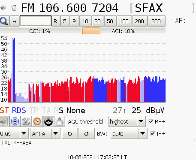
Task: Click the BW: label
Action: 102,134
